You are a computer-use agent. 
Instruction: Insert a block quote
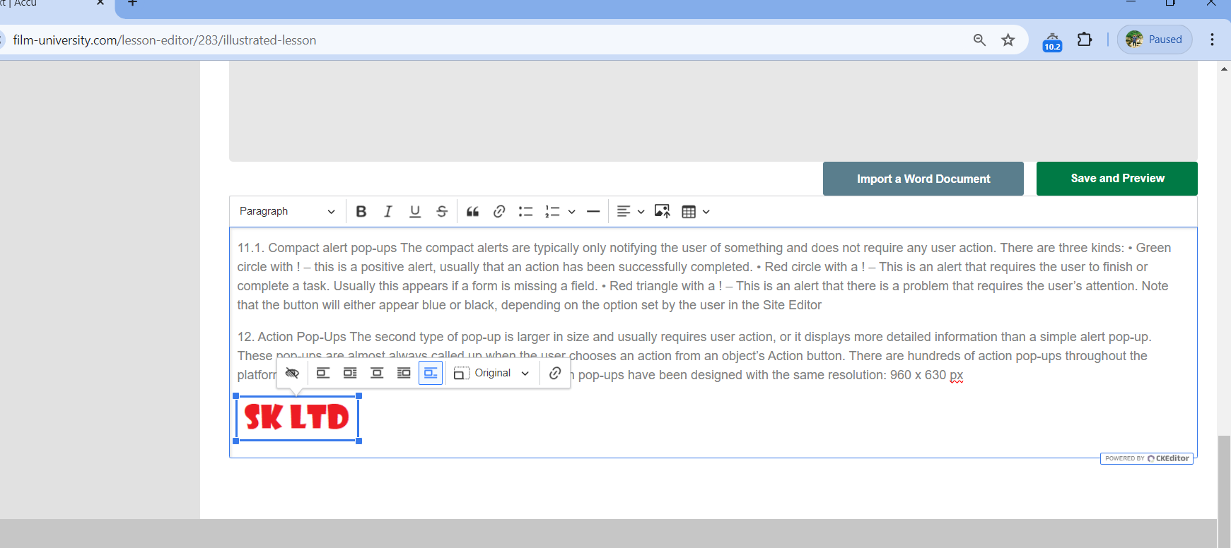472,211
